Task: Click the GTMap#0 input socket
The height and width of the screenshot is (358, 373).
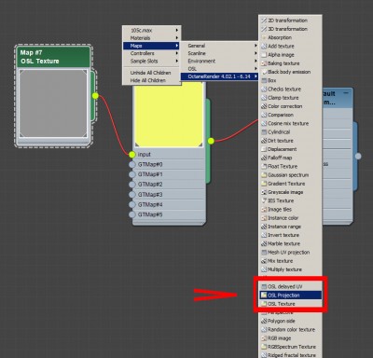Action: click(132, 164)
